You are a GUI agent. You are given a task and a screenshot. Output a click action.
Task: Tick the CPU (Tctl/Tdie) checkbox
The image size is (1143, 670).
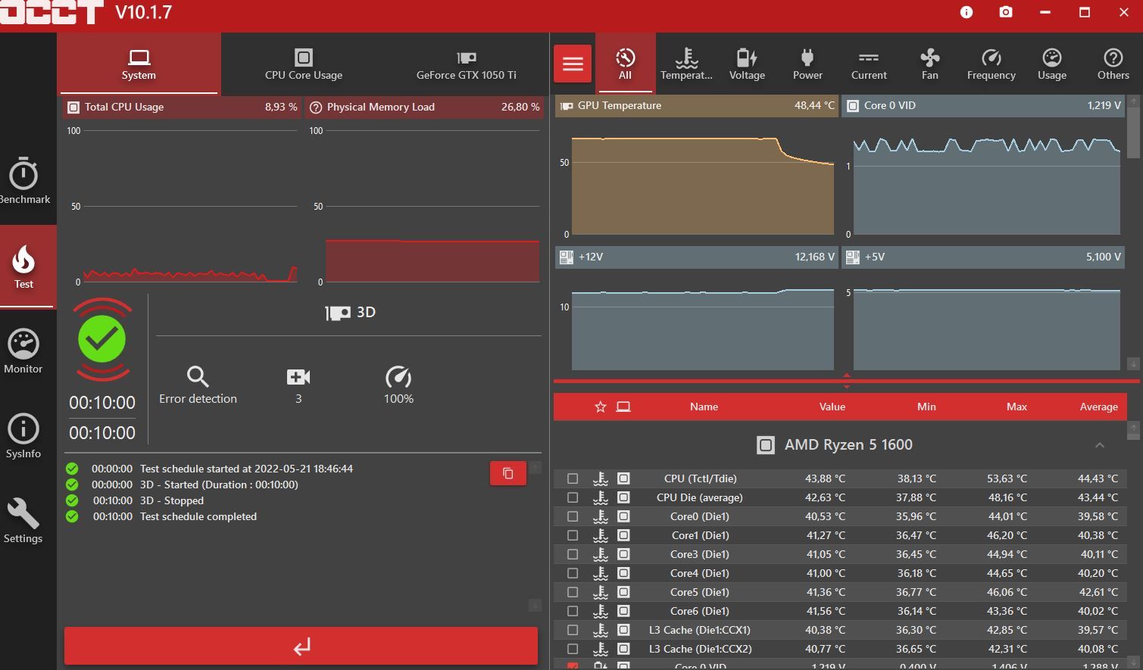click(573, 478)
